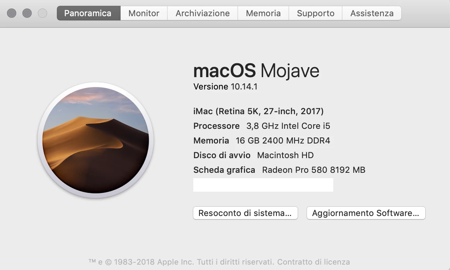Screen dimensions: 450x270
Task: Click the Disco di avvio Macintosh HD line
Action: pos(253,155)
